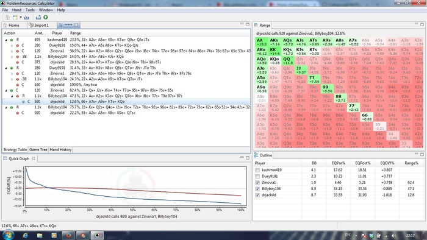Image resolution: width=427 pixels, height=240 pixels.
Task: Switch to the Import 1 tab
Action: point(39,25)
